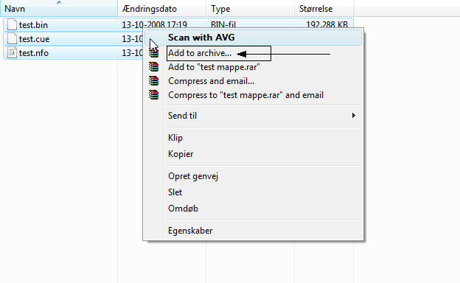
Task: Sort by the Navn column header
Action: pos(59,9)
